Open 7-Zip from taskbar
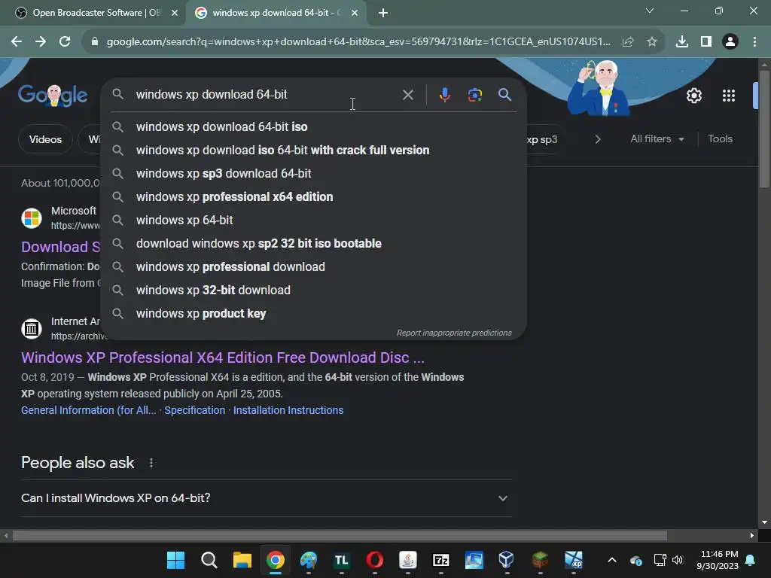The width and height of the screenshot is (771, 578). (x=440, y=560)
